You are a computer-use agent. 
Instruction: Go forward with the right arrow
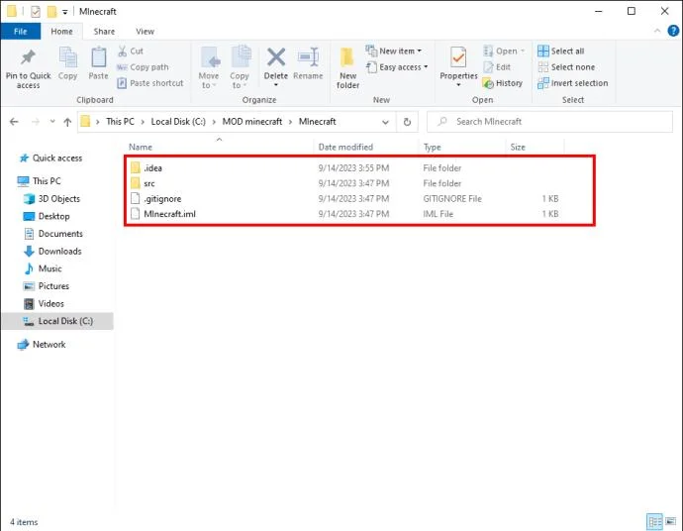pos(36,122)
